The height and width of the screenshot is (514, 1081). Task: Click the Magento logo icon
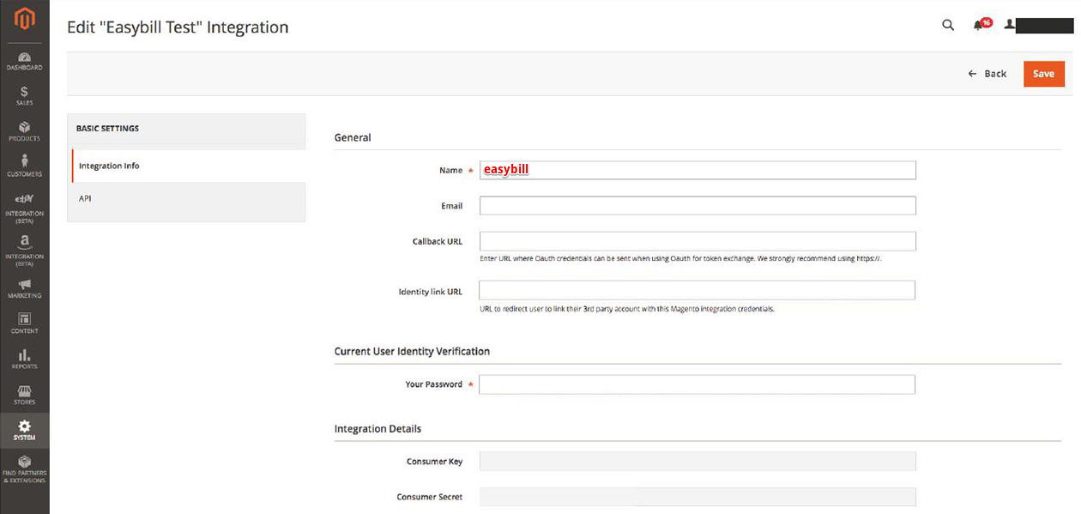tap(25, 21)
